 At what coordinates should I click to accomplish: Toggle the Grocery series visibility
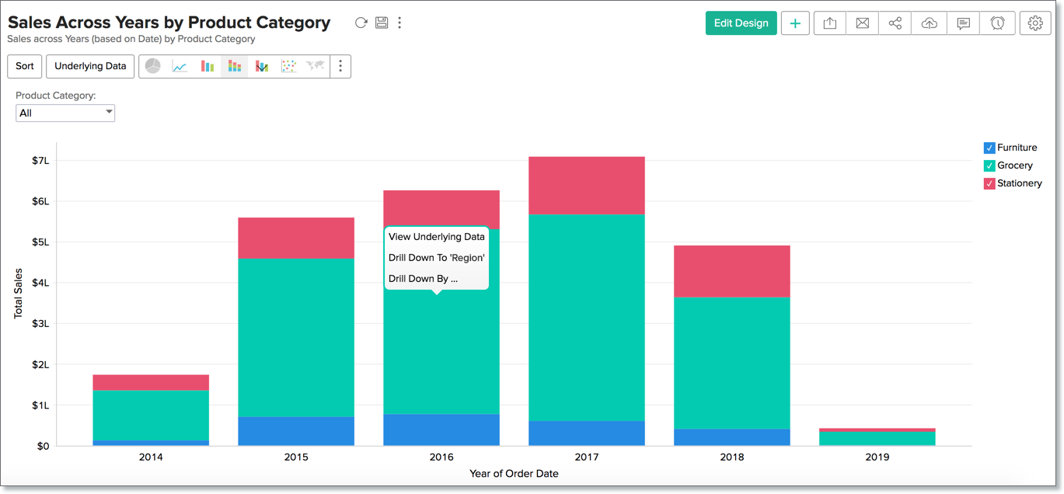coord(989,165)
